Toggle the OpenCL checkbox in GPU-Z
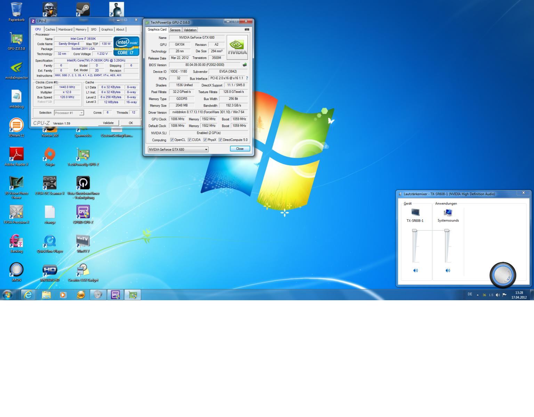The height and width of the screenshot is (417, 534). (x=172, y=140)
